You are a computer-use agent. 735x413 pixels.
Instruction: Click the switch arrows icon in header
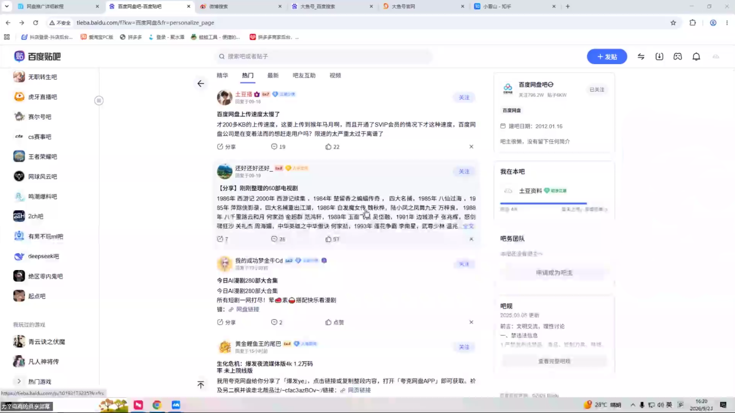point(641,57)
